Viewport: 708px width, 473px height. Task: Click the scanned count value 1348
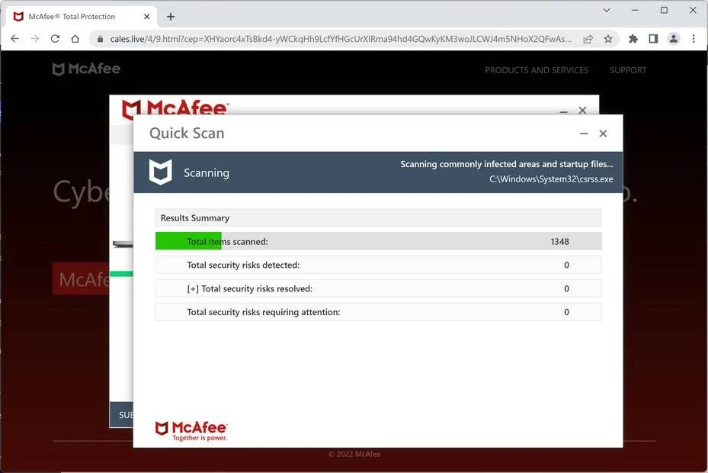[559, 242]
